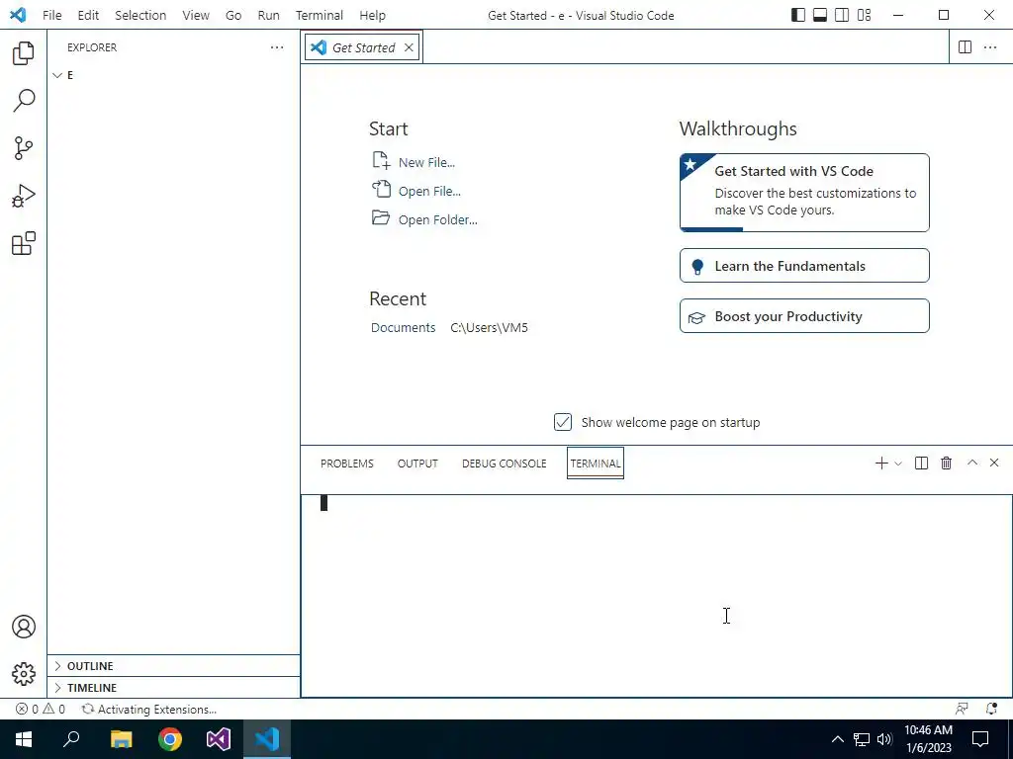Open the Accounts icon in activity bar
Screen dimensions: 1013x759
point(24,627)
